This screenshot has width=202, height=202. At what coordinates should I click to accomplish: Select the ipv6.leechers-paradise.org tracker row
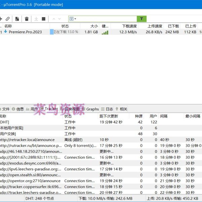click(101, 169)
